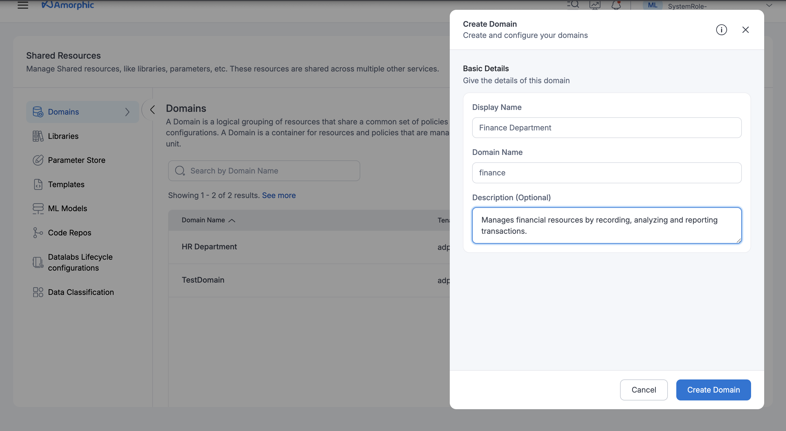Viewport: 786px width, 431px height.
Task: Click the info icon in Create Domain panel
Action: 721,30
